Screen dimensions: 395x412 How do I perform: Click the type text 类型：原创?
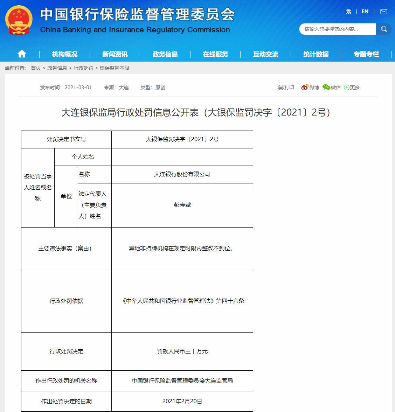tap(153, 88)
